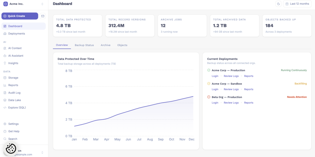Select the AI Context icon in sidebar

tap(5, 48)
